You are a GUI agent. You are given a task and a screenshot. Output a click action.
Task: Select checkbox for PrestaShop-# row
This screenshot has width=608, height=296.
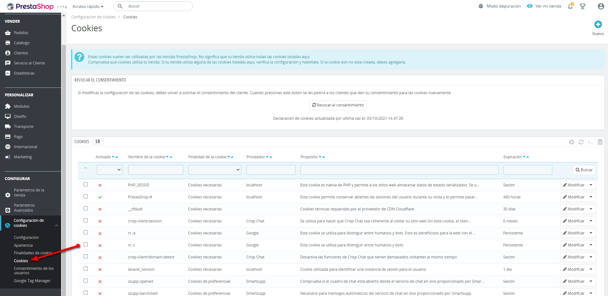85,196
